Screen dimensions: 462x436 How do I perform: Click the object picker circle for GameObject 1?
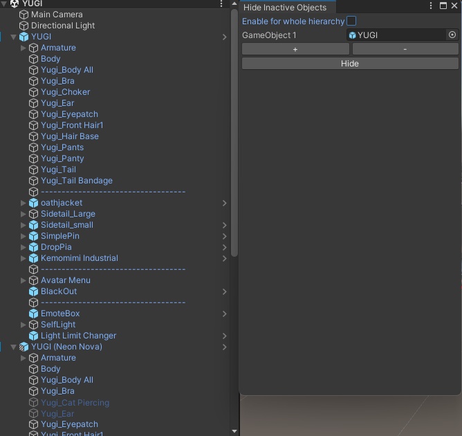pyautogui.click(x=452, y=35)
